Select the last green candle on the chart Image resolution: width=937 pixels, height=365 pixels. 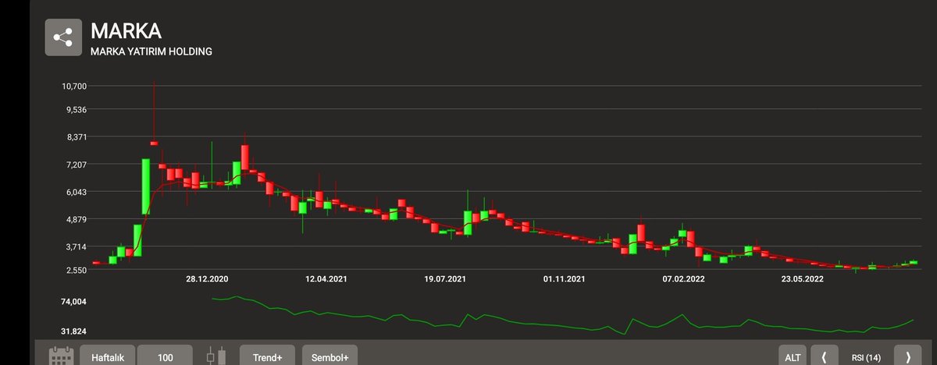[x=913, y=263]
